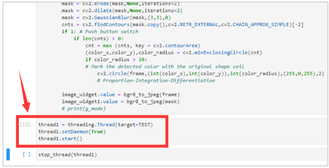329x168 pixels.
Task: Click the threading.Thread(target=TEST) line
Action: [x=96, y=125]
